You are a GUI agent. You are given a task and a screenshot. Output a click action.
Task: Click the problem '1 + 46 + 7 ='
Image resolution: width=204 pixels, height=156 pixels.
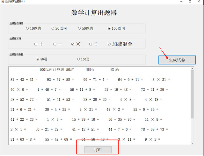point(49,89)
